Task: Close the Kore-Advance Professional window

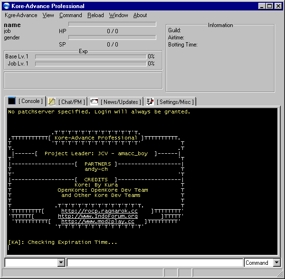Action: (278, 6)
